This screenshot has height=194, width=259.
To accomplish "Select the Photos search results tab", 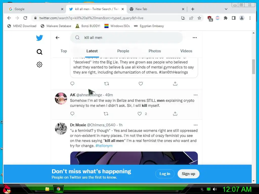I will pyautogui.click(x=155, y=51).
